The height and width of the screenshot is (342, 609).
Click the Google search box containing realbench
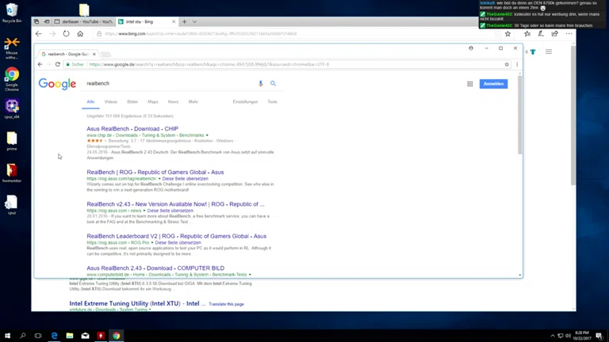pyautogui.click(x=169, y=83)
